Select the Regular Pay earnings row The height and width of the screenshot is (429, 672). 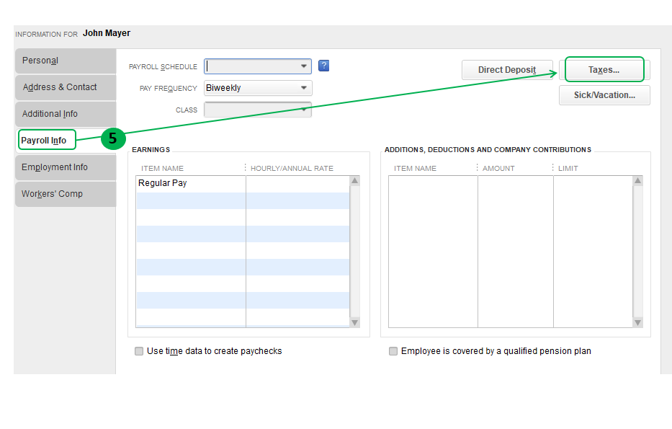pos(243,184)
